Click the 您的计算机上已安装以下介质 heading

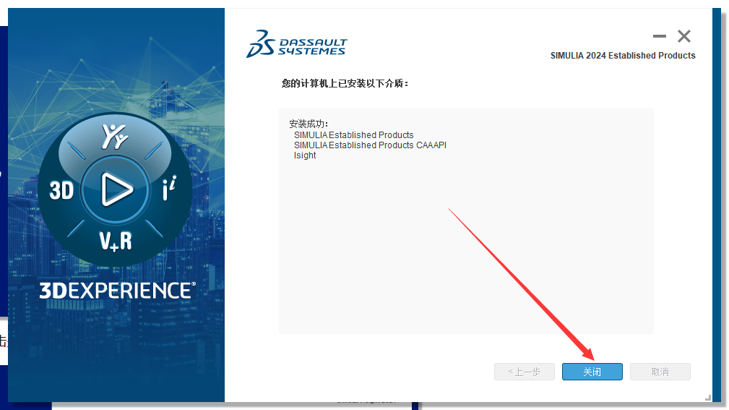[345, 83]
